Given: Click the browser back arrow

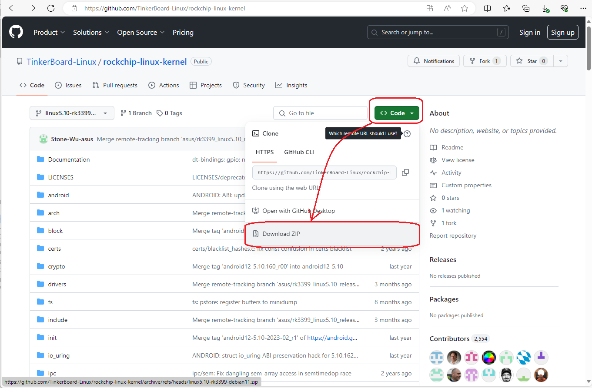Looking at the screenshot, I should pyautogui.click(x=13, y=8).
